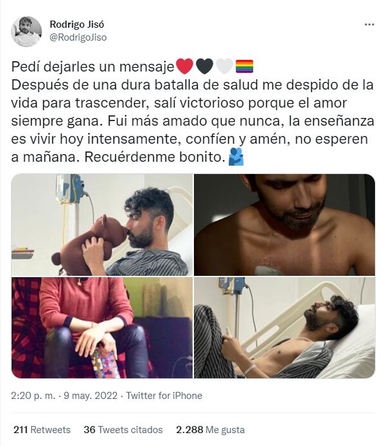Open shirtless close-up photo
The width and height of the screenshot is (384, 446).
click(x=284, y=225)
